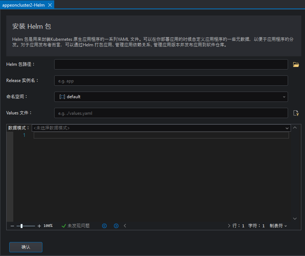305x256 pixels.
Task: Click the 字符: 1 character indicator
Action: coord(256,226)
